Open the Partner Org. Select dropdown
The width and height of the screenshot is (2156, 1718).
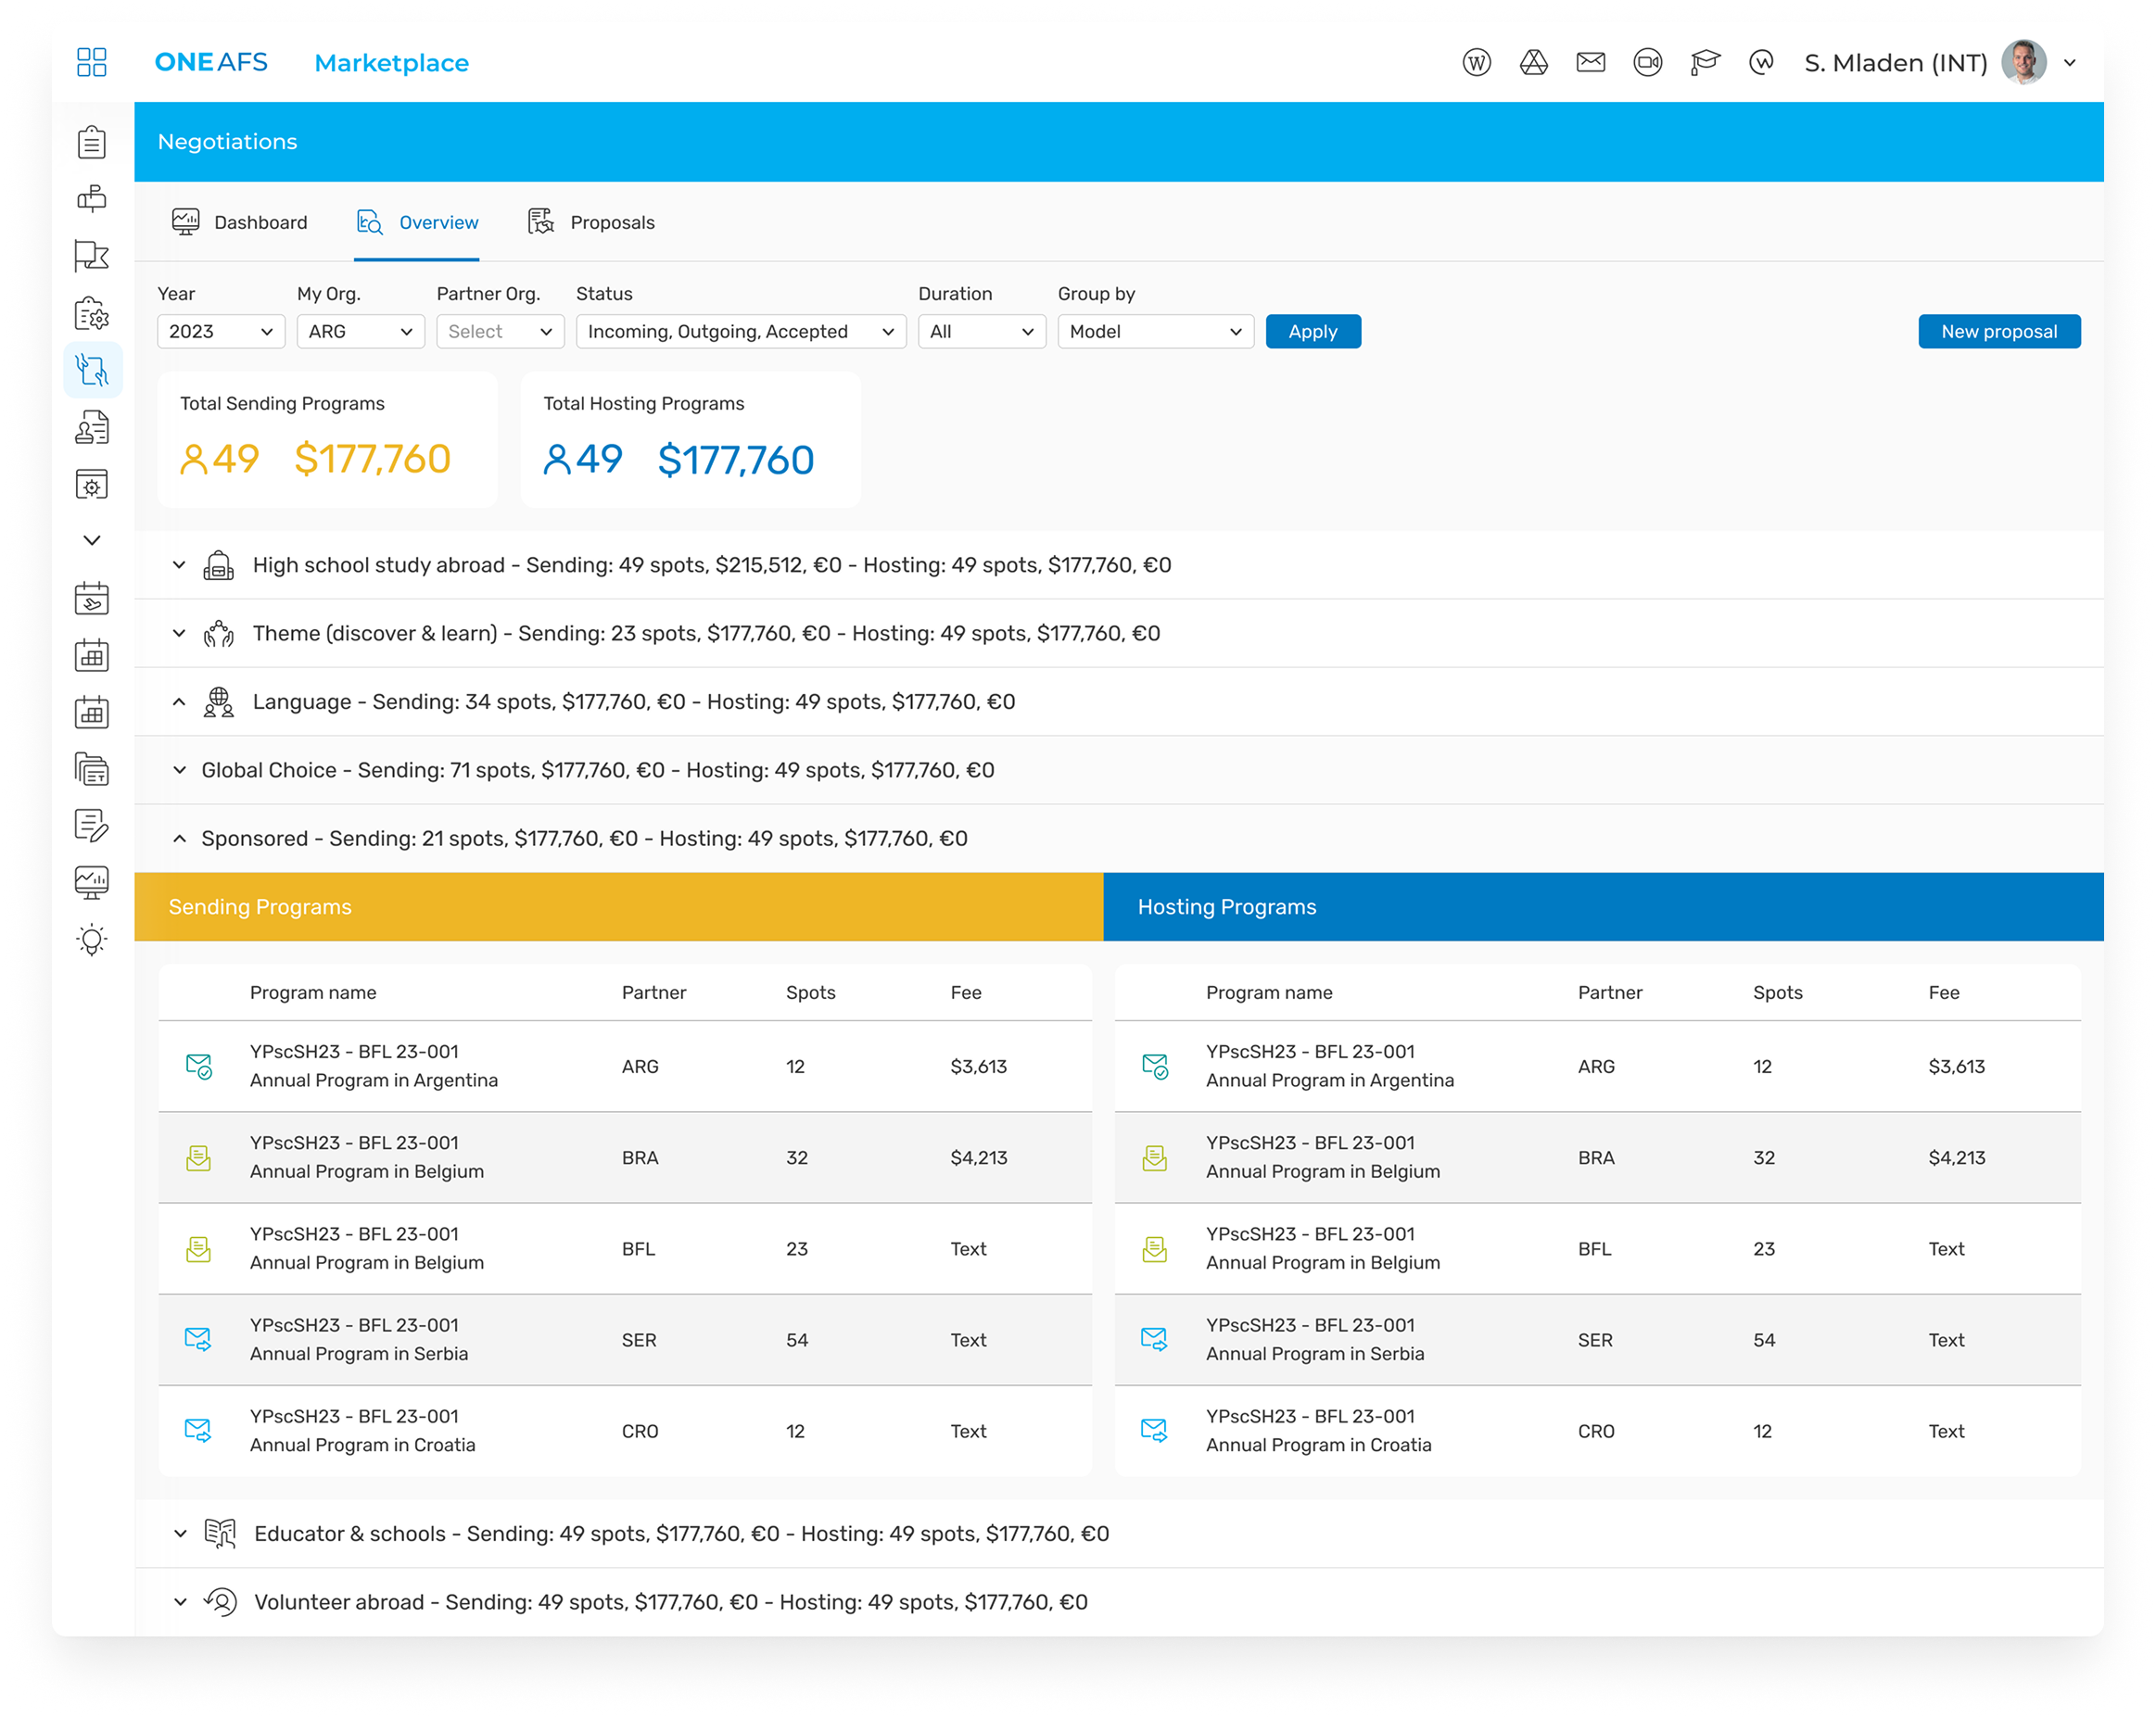click(x=500, y=331)
